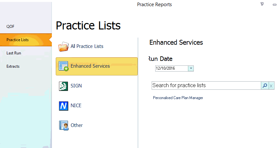This screenshot has width=280, height=148.
Task: Open the Run Date dropdown arrow
Action: [191, 68]
